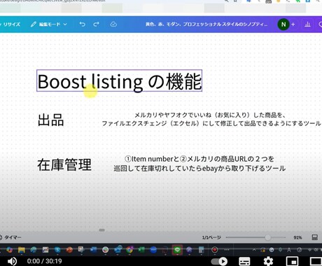Open the green LINE app in taskbar
This screenshot has width=322, height=266.
pyautogui.click(x=177, y=250)
